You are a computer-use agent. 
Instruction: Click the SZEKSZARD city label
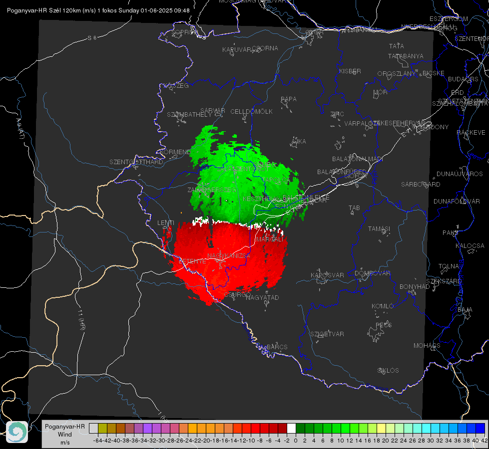click(x=444, y=281)
